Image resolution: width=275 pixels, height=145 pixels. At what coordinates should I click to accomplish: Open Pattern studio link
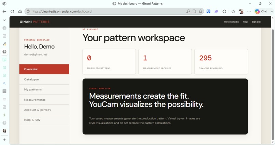tap(231, 22)
